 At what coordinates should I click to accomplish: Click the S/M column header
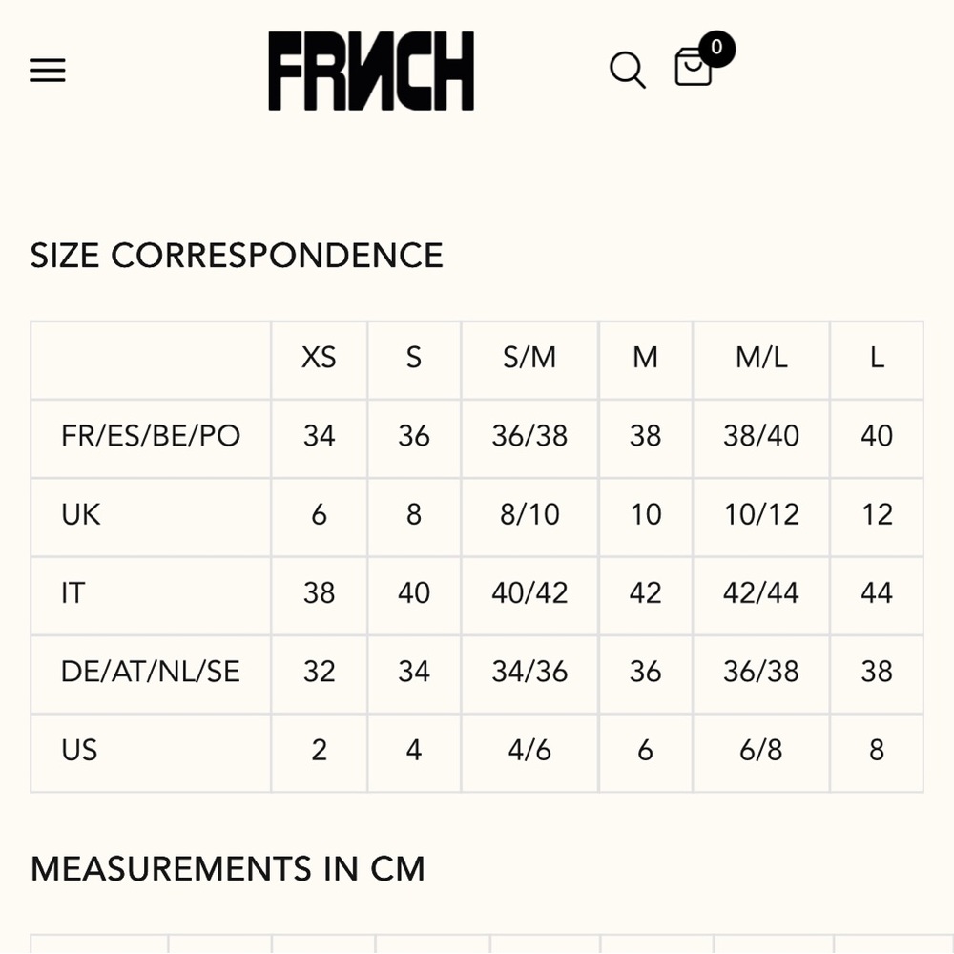529,357
